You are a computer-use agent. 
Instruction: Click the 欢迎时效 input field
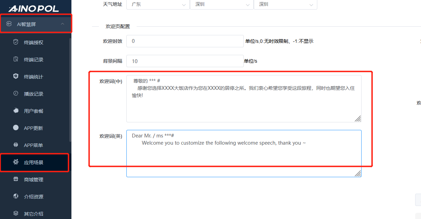[185, 41]
